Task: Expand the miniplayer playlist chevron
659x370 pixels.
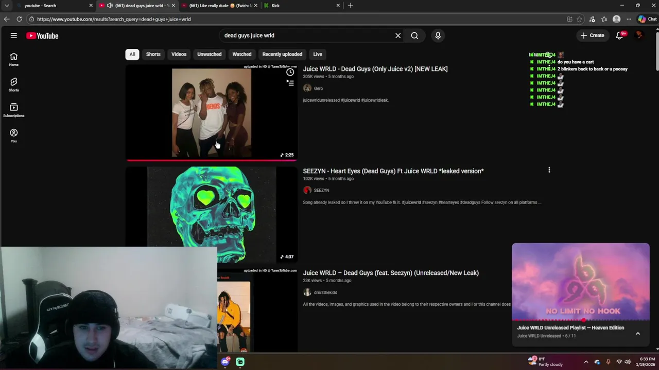Action: 638,334
